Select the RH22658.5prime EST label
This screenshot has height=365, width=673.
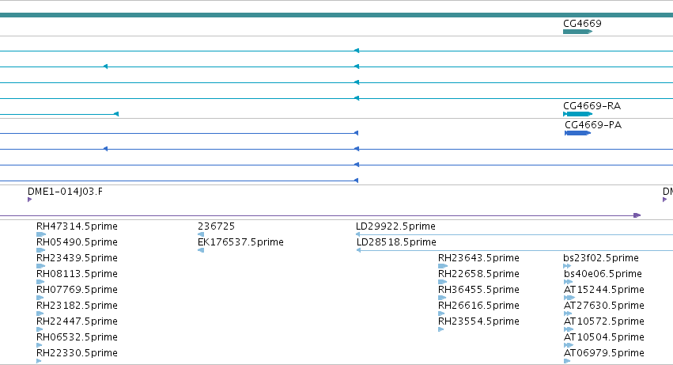point(478,274)
